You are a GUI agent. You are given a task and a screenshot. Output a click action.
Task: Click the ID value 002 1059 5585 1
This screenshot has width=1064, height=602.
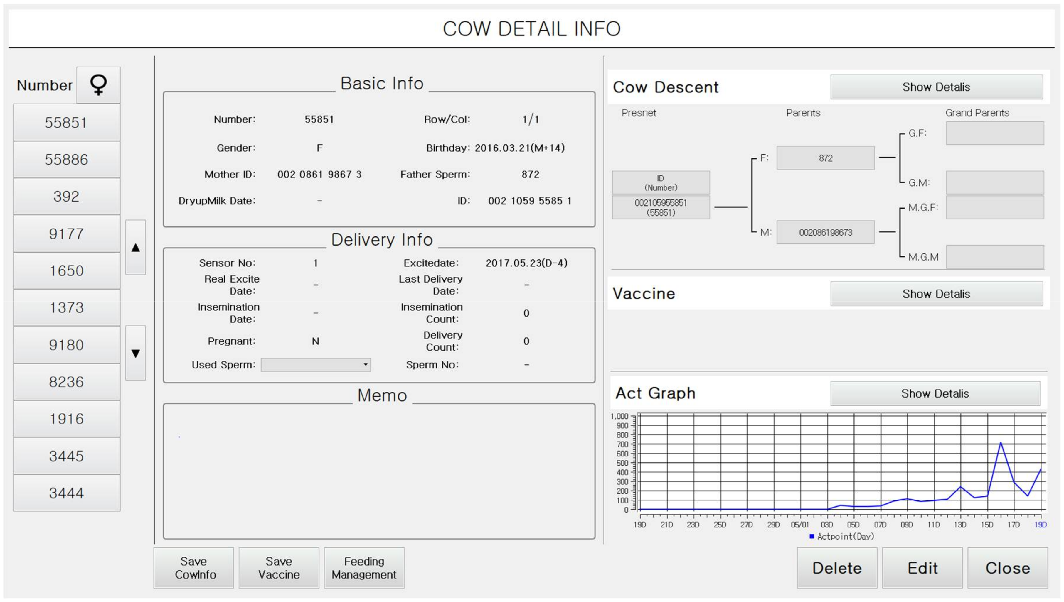pos(530,201)
